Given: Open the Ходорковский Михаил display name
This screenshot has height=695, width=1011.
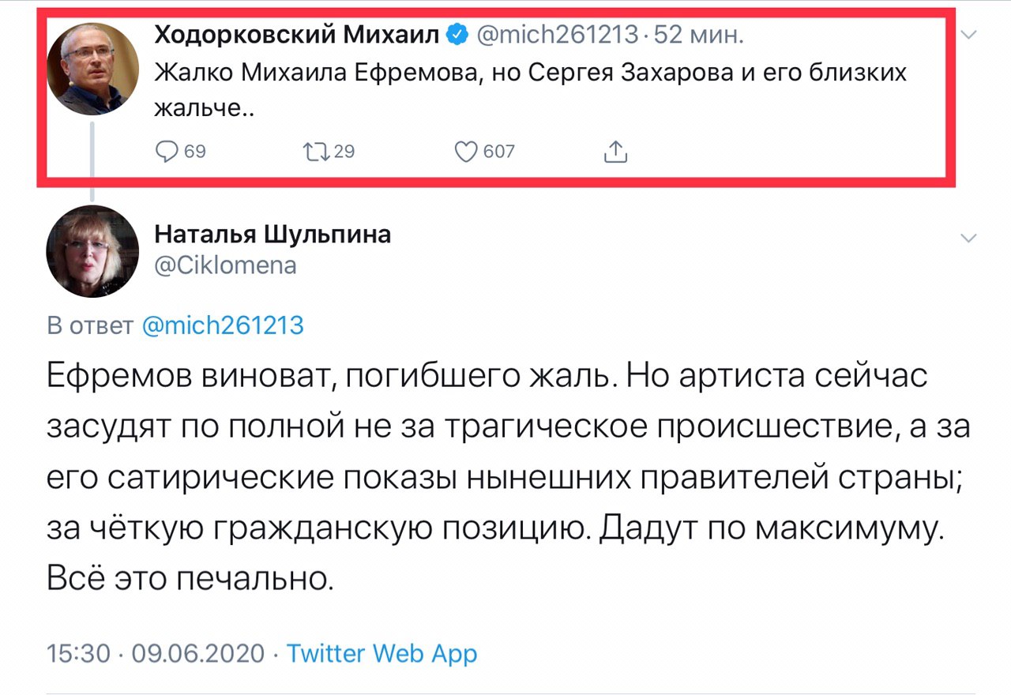Looking at the screenshot, I should pyautogui.click(x=297, y=35).
